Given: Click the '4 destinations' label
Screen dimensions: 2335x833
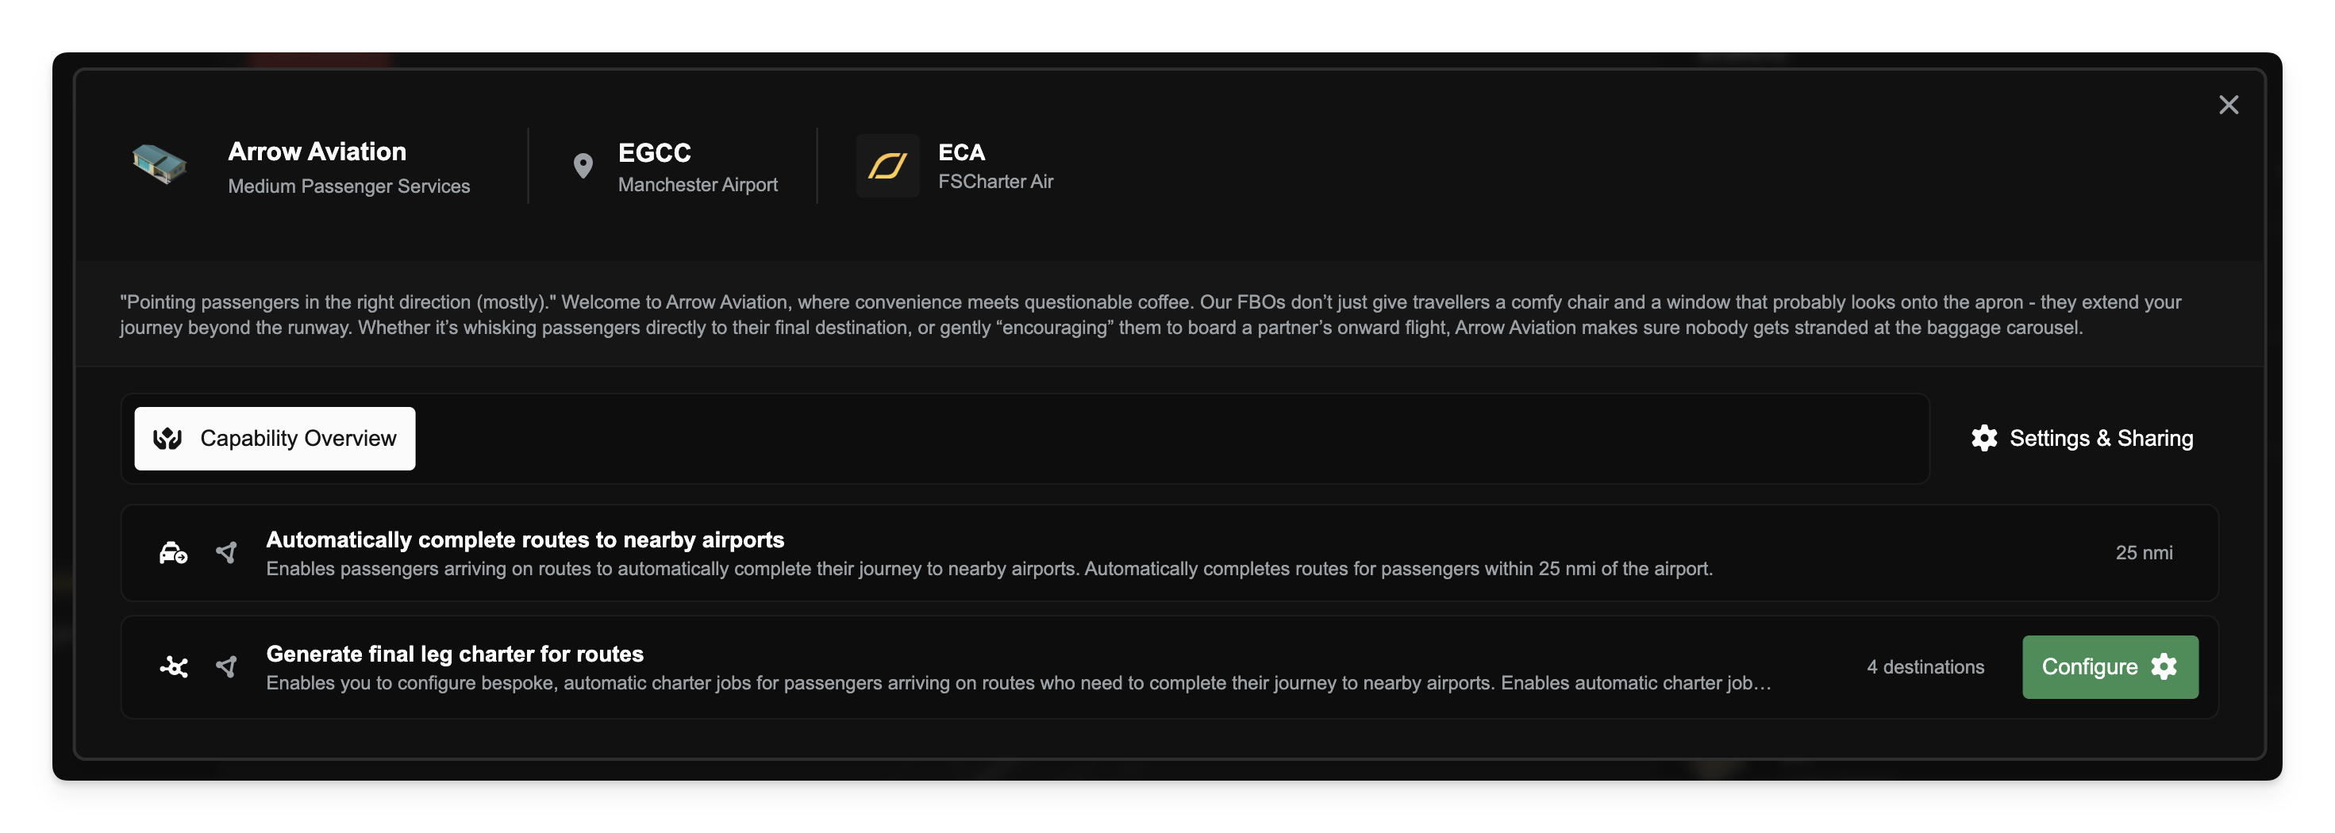Looking at the screenshot, I should 1925,667.
